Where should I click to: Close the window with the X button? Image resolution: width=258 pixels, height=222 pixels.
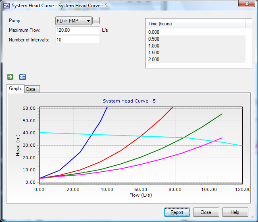click(246, 4)
